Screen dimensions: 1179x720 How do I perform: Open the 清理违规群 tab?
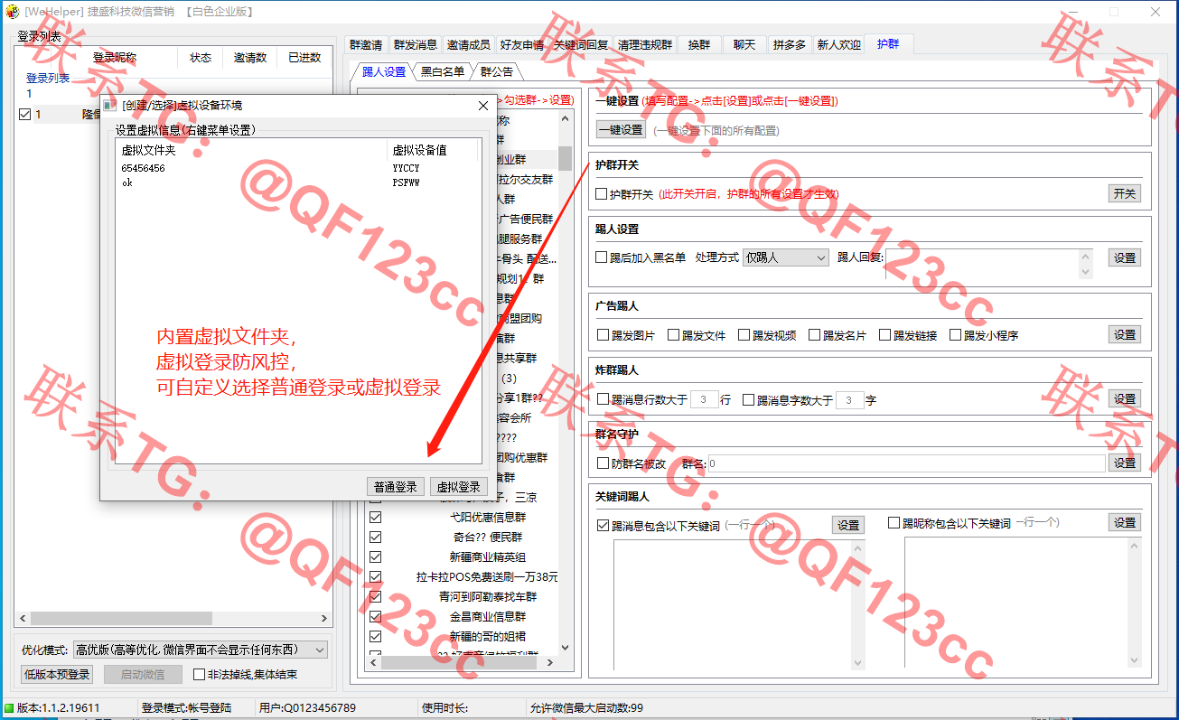[x=645, y=44]
